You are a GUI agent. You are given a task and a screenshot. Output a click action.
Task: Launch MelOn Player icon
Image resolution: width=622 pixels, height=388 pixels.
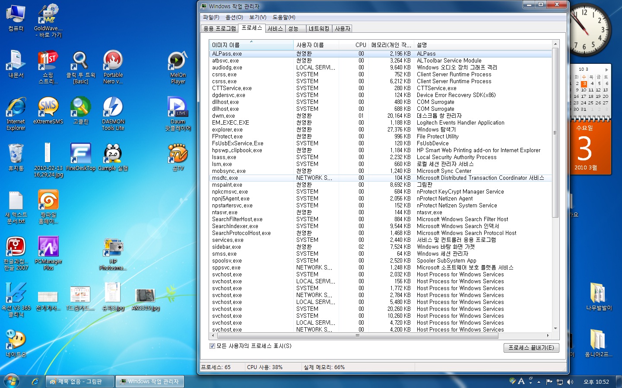click(178, 67)
